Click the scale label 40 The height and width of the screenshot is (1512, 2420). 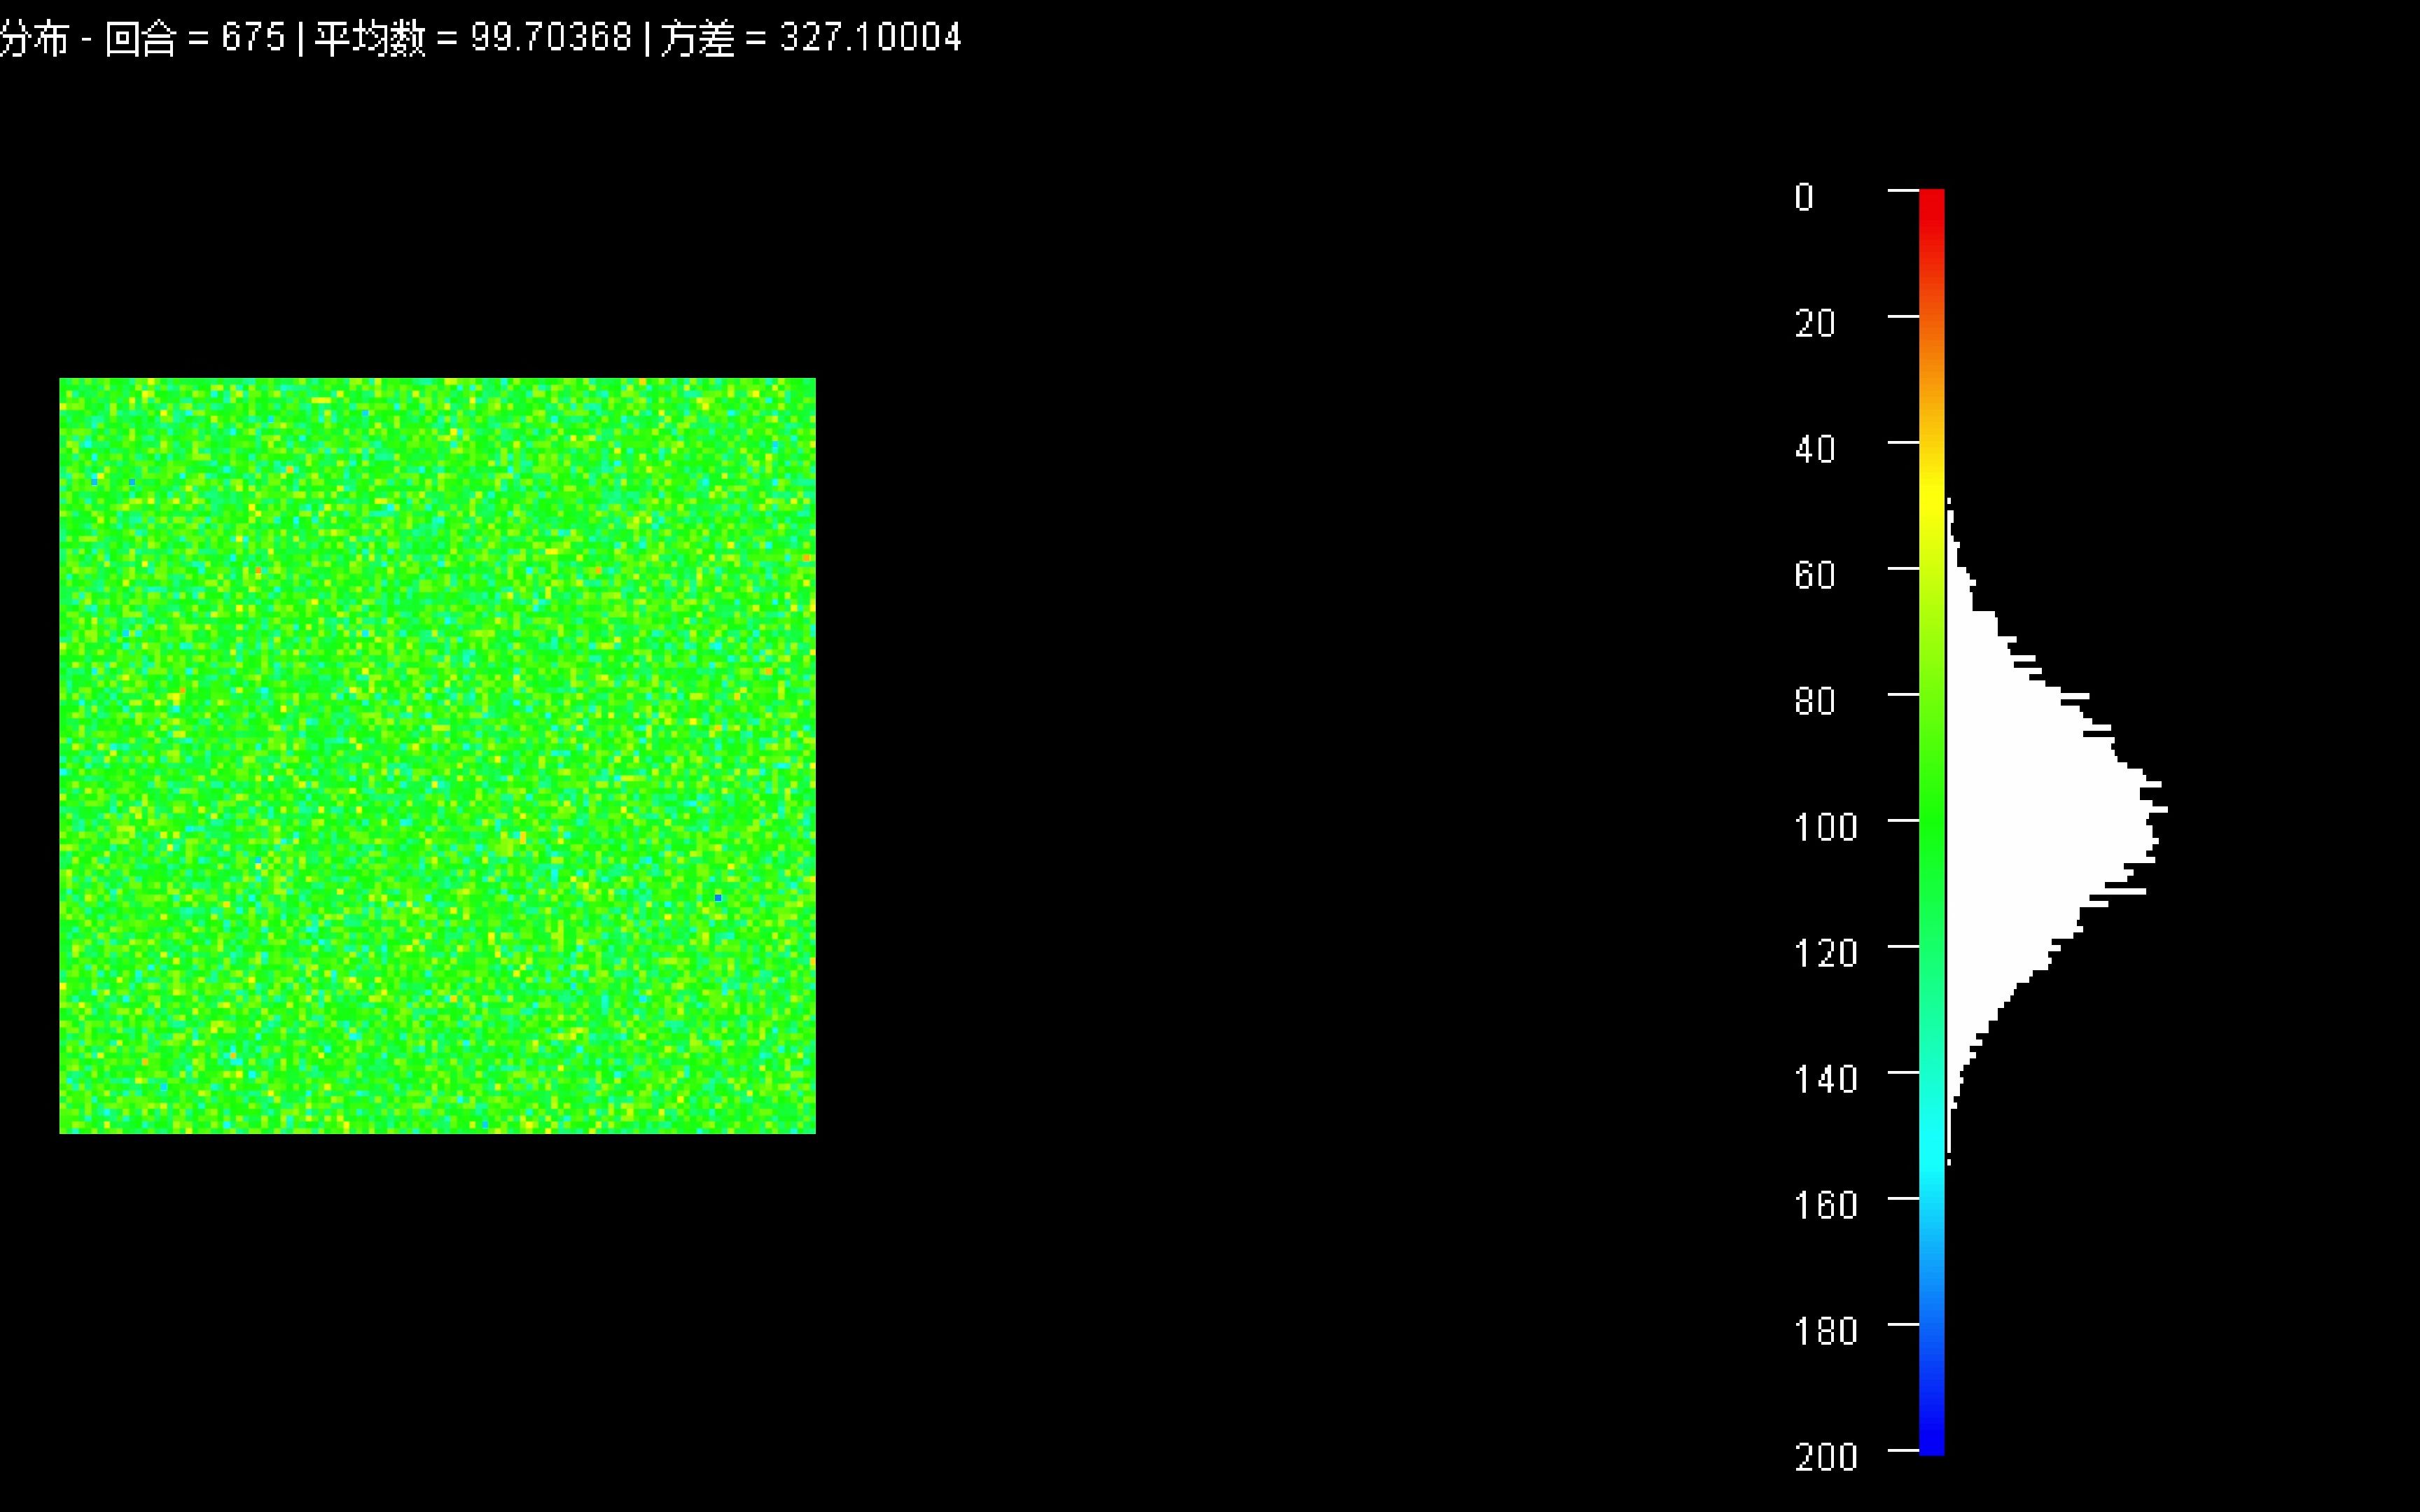[x=1814, y=449]
